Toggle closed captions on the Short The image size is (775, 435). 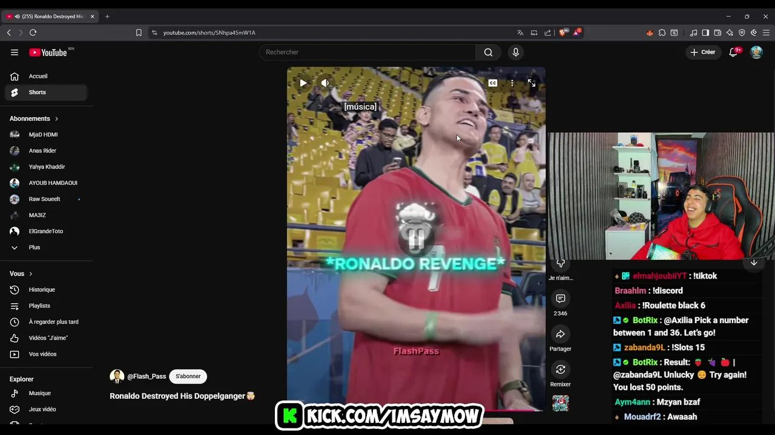point(493,83)
